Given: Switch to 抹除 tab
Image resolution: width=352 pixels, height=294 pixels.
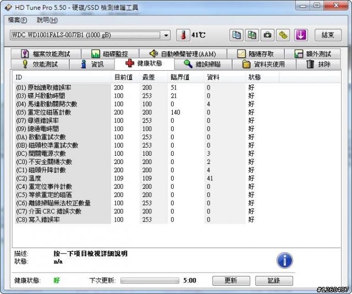Looking at the screenshot, I should [318, 64].
